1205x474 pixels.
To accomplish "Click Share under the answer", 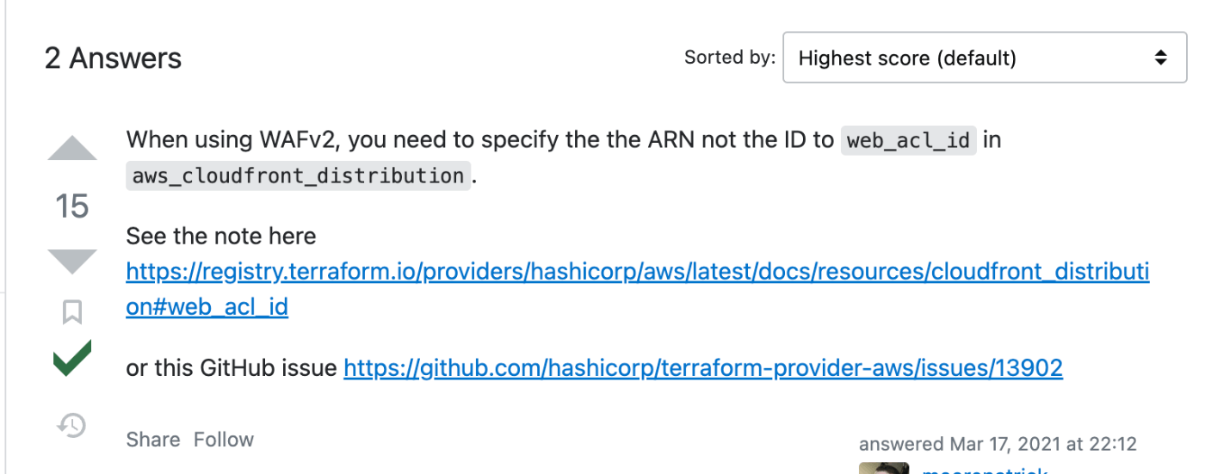I will tap(153, 440).
